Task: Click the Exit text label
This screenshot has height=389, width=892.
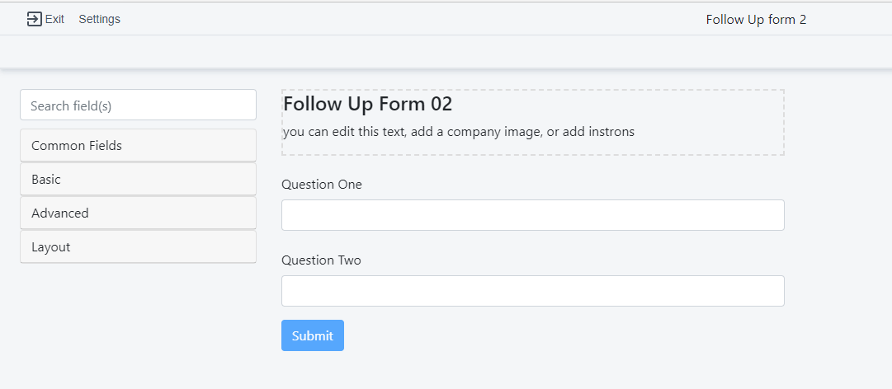Action: click(x=54, y=19)
